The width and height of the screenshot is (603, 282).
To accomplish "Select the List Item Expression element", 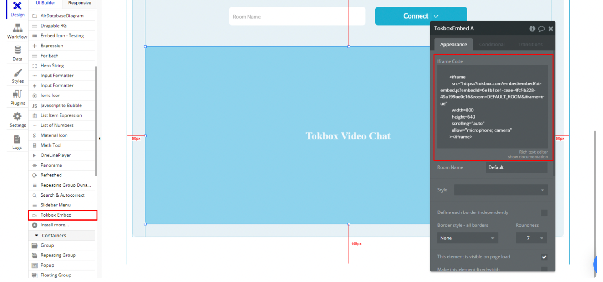I will point(62,115).
